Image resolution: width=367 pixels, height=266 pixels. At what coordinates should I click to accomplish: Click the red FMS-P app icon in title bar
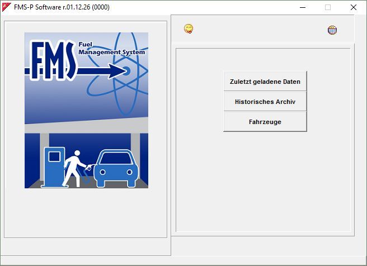coord(6,7)
